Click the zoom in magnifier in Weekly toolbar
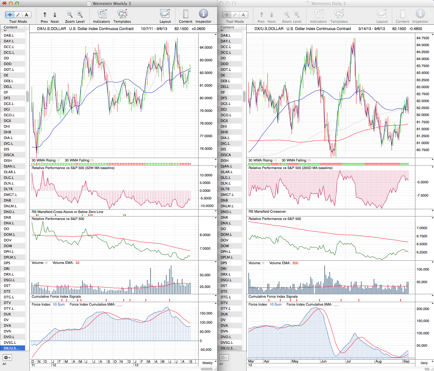Viewport: 434px width, 371px height. (x=80, y=15)
